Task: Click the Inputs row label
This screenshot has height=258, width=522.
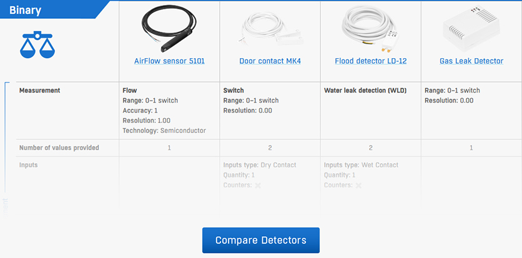Action: click(28, 165)
